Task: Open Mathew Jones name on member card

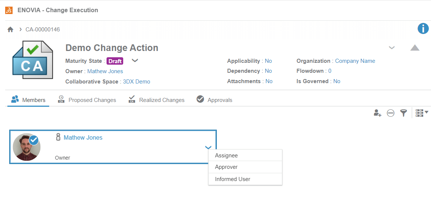Action: tap(83, 137)
